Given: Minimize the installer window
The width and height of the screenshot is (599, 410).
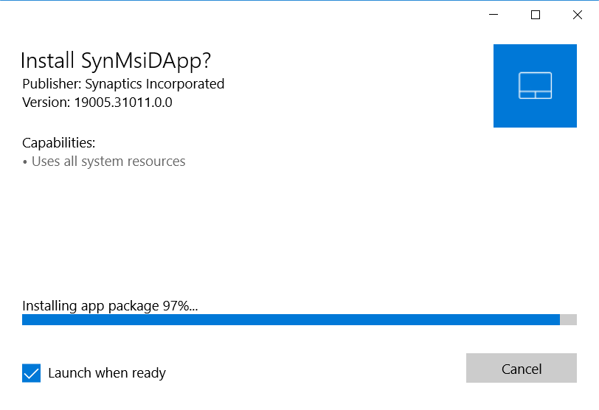Looking at the screenshot, I should click(494, 15).
